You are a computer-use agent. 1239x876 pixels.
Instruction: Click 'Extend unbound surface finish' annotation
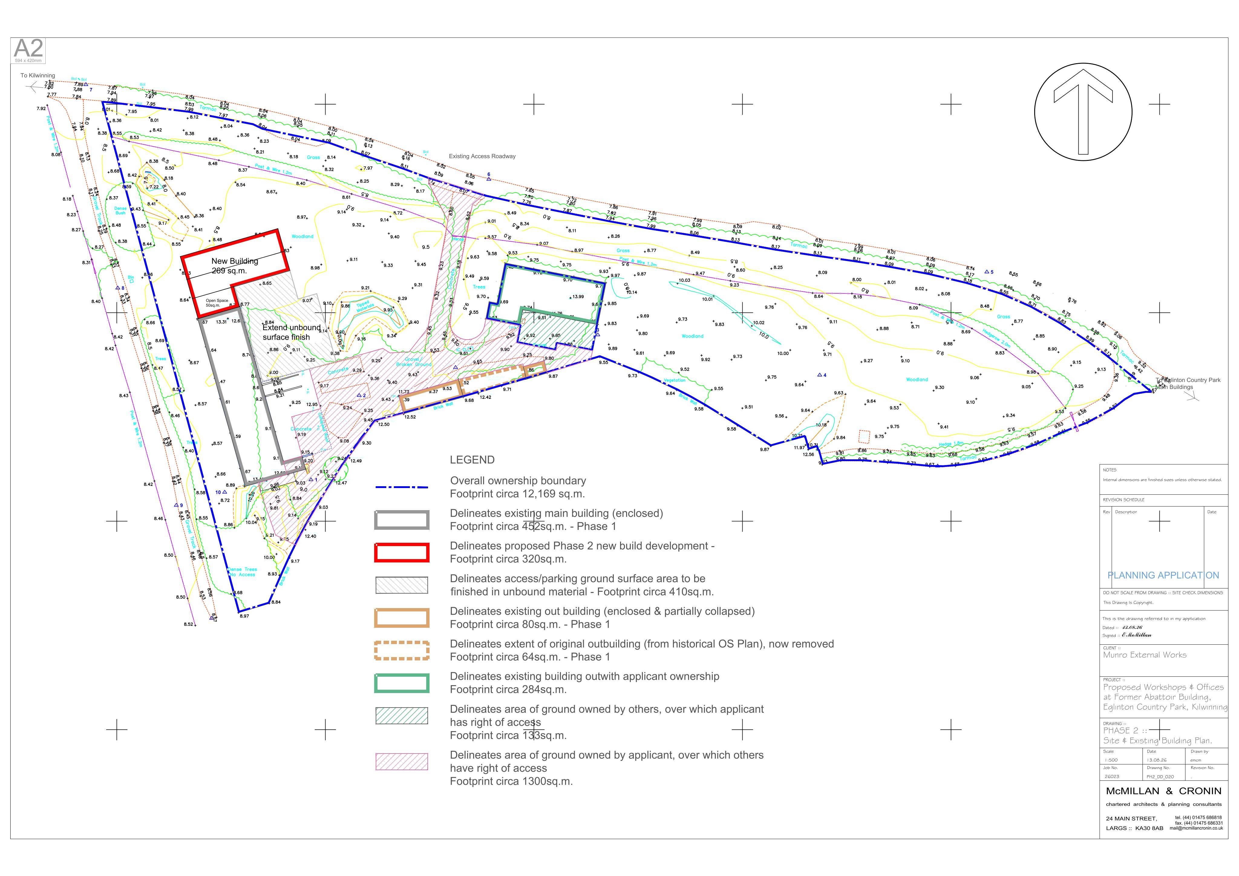coord(291,332)
